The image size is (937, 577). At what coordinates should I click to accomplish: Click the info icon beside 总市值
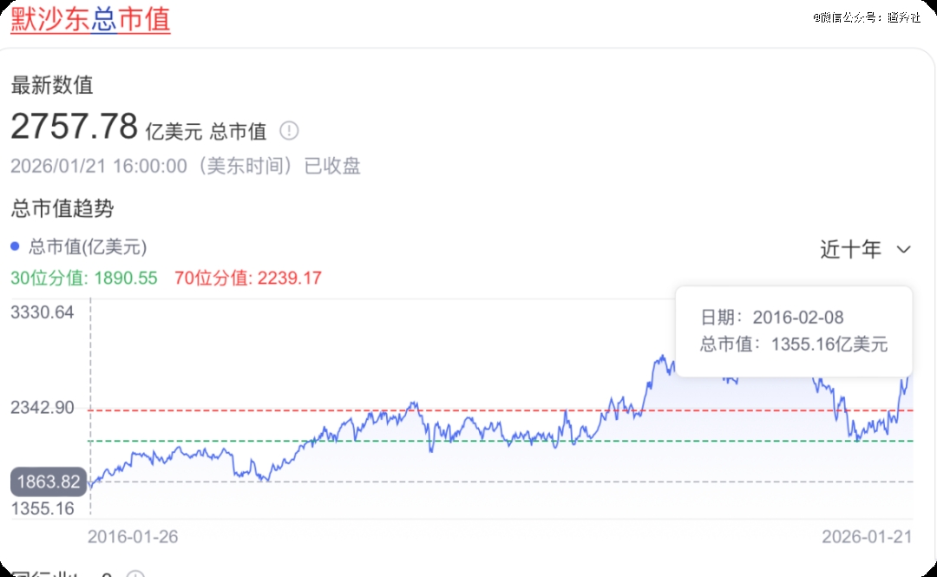tap(289, 131)
